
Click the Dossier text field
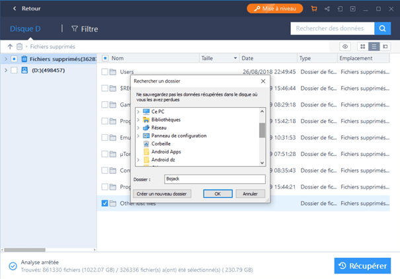coord(215,179)
